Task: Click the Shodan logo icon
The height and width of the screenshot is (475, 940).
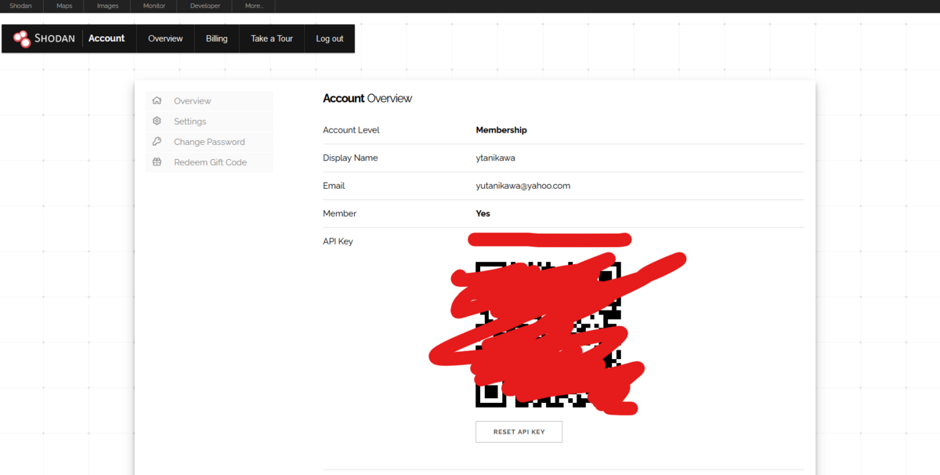Action: (x=22, y=38)
